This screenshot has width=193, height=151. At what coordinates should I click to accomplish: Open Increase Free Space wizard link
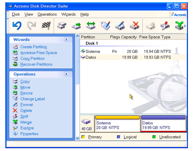tap(39, 53)
